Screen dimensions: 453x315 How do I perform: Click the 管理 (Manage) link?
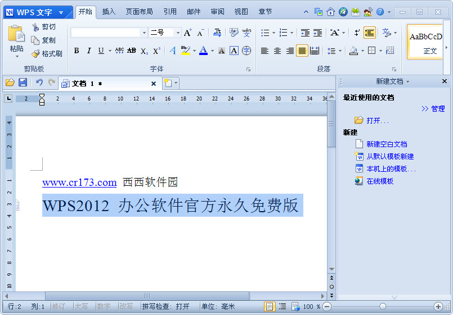438,109
